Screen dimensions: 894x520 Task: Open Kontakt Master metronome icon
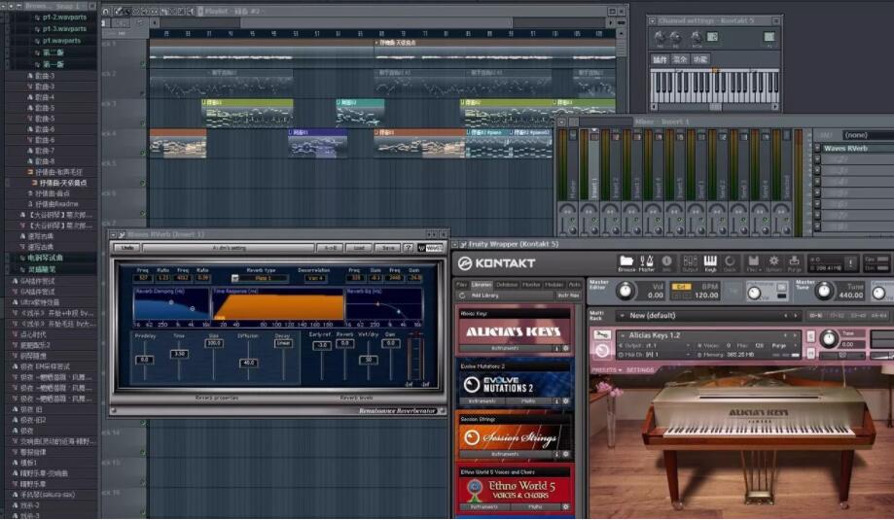(647, 261)
